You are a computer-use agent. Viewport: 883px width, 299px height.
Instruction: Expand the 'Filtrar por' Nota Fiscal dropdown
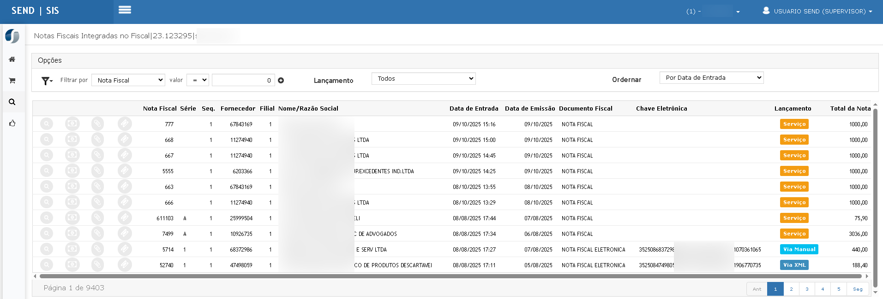[x=128, y=80]
